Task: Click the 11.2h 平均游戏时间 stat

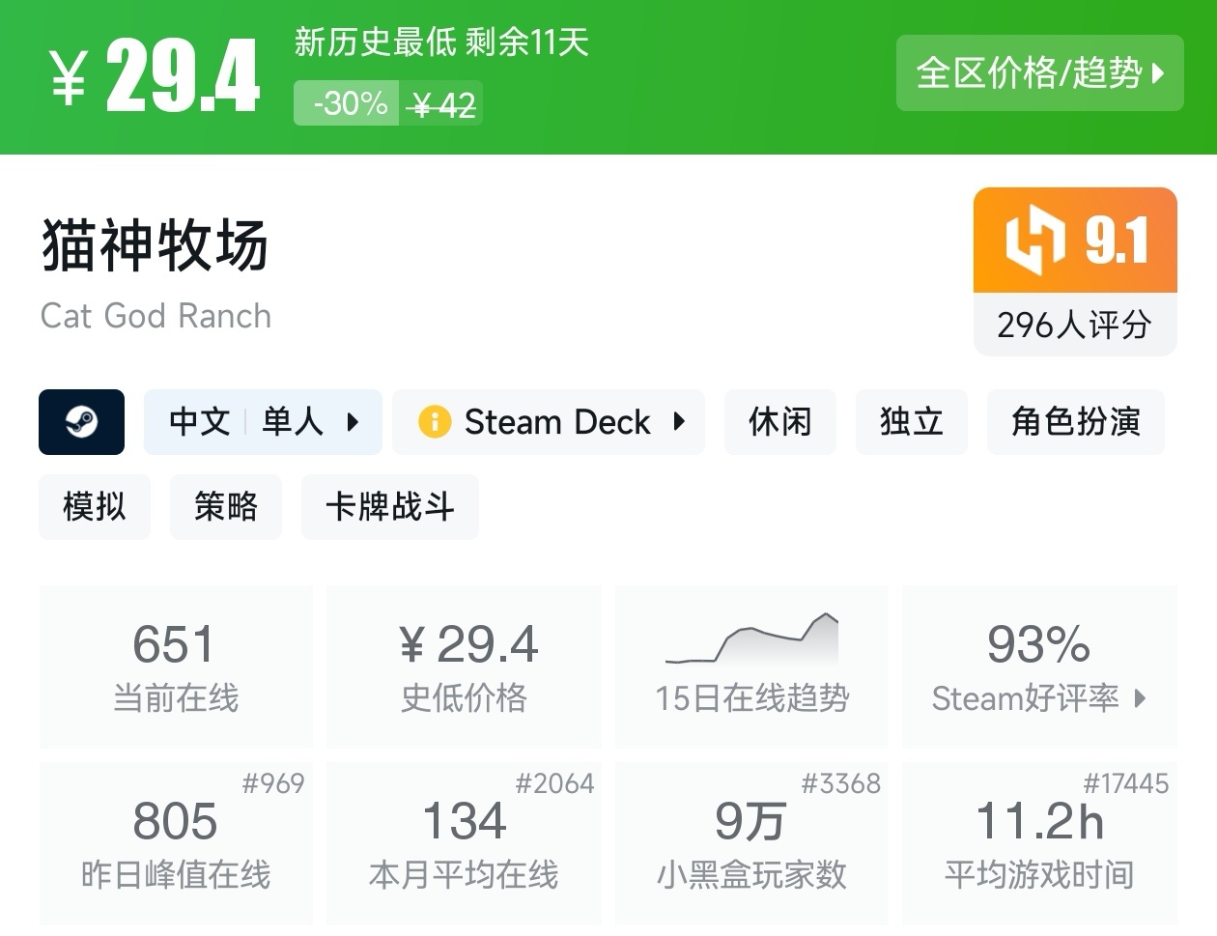Action: pyautogui.click(x=1039, y=843)
